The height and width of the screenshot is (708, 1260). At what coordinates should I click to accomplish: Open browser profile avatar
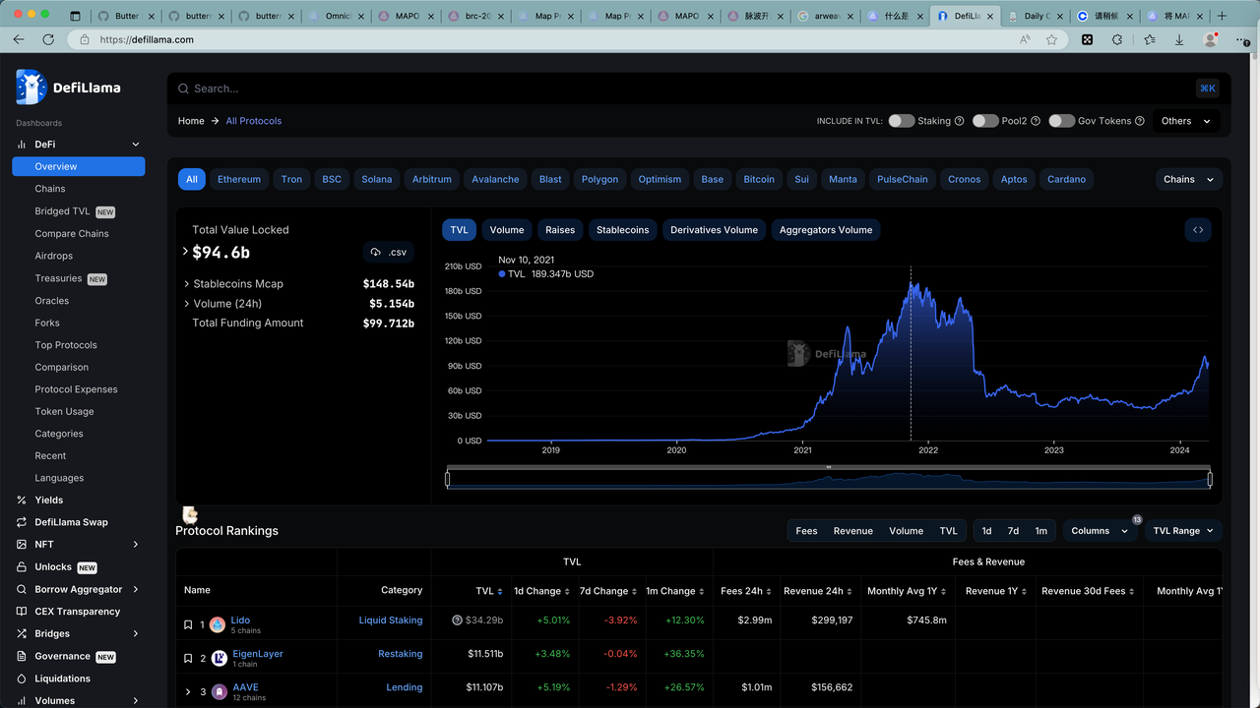click(x=1212, y=39)
